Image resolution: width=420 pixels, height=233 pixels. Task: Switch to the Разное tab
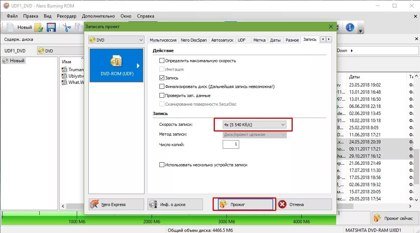[292, 40]
